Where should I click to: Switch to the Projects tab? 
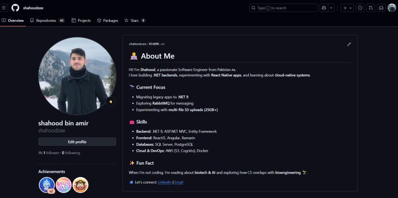coord(81,20)
